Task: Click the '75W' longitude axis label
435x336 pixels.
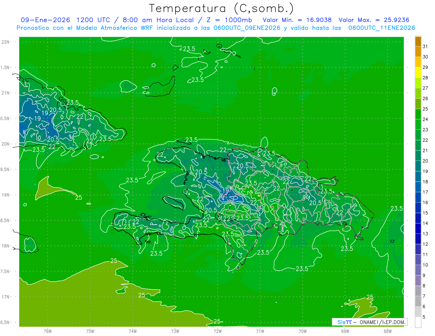Action: pos(90,331)
